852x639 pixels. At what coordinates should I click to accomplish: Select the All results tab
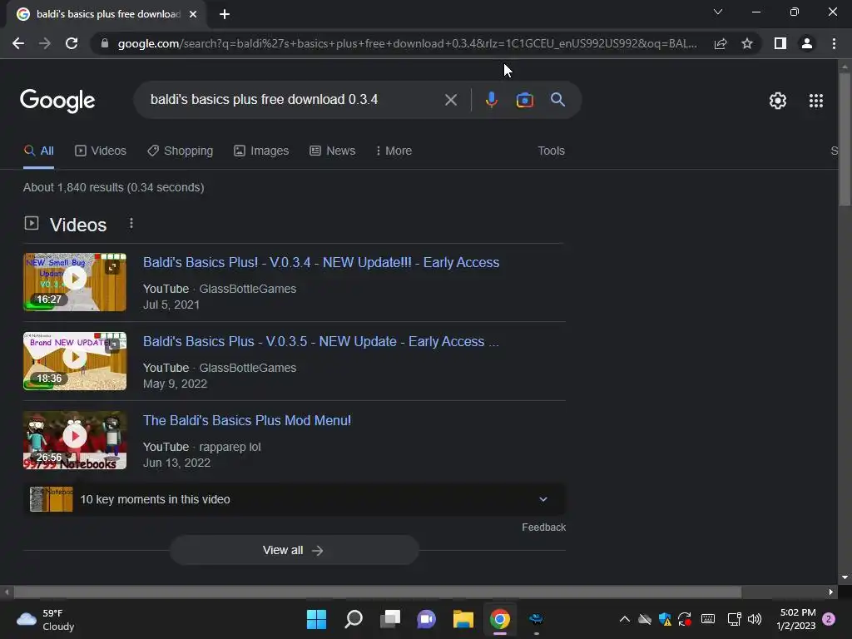tap(38, 151)
